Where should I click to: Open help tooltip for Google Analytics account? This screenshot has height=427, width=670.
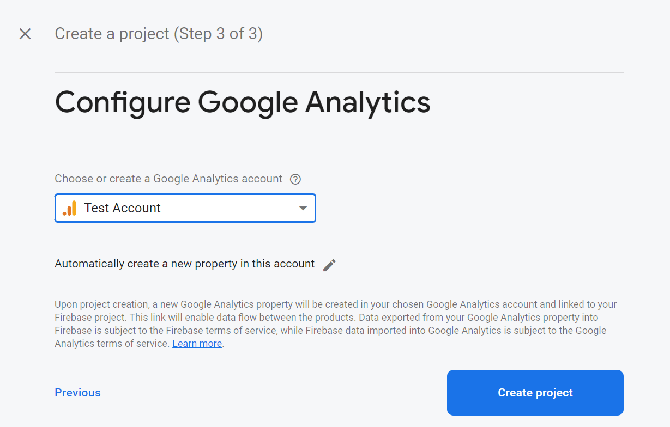coord(295,179)
